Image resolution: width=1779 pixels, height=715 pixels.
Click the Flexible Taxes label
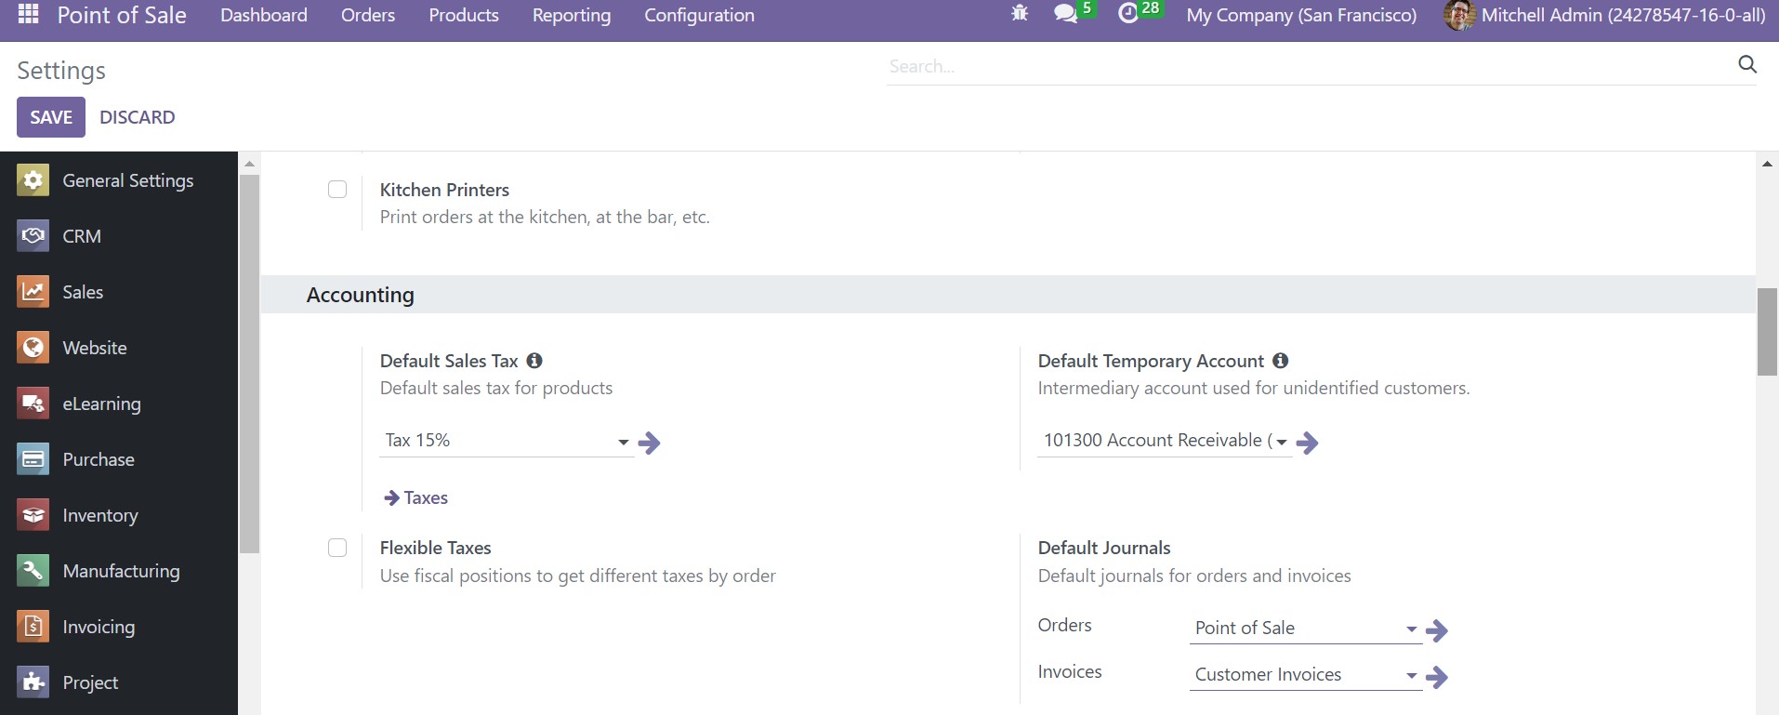coord(435,548)
